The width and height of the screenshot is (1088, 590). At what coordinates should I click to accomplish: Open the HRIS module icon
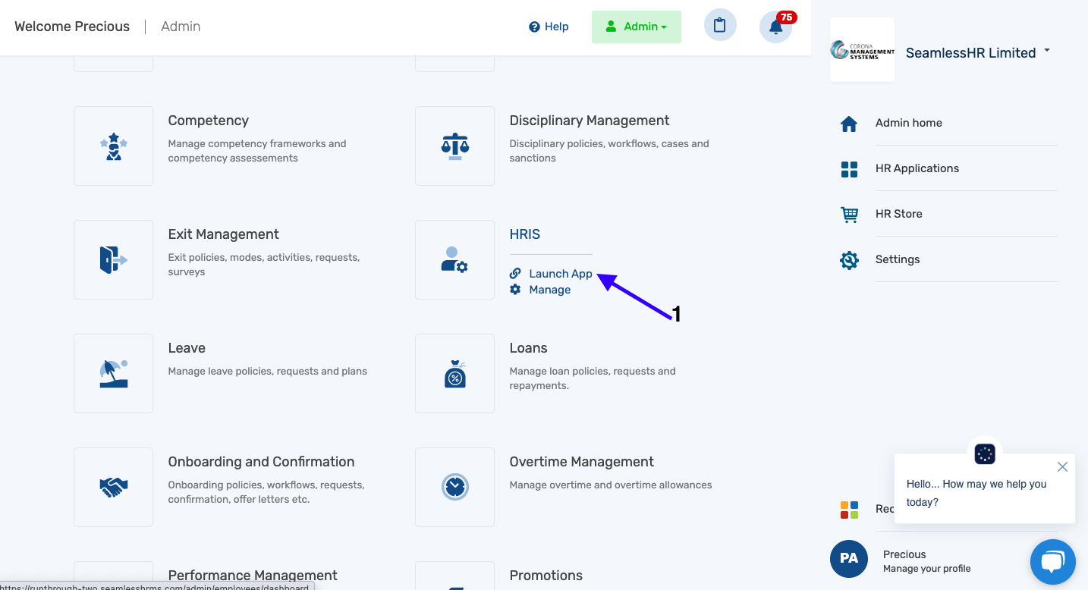pos(454,259)
